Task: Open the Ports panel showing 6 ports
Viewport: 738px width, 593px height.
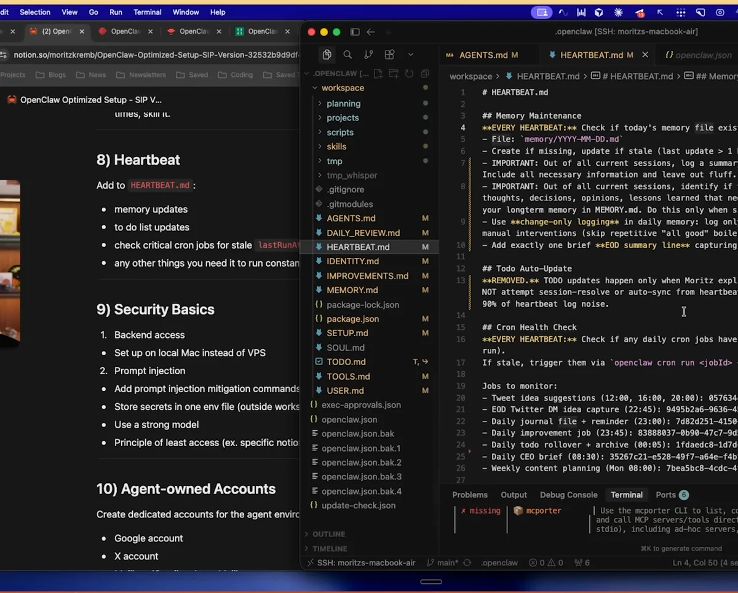Action: point(668,495)
